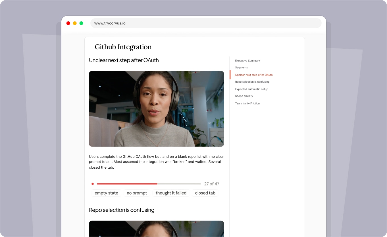
Task: Select the 'no prompt' tag
Action: [x=137, y=193]
